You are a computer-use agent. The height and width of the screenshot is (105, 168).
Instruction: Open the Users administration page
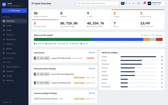point(14,62)
